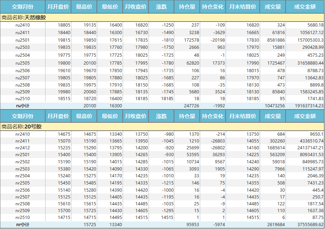The height and width of the screenshot is (229, 325).
Task: Click the ru2410 contract cell
Action: click(x=23, y=25)
